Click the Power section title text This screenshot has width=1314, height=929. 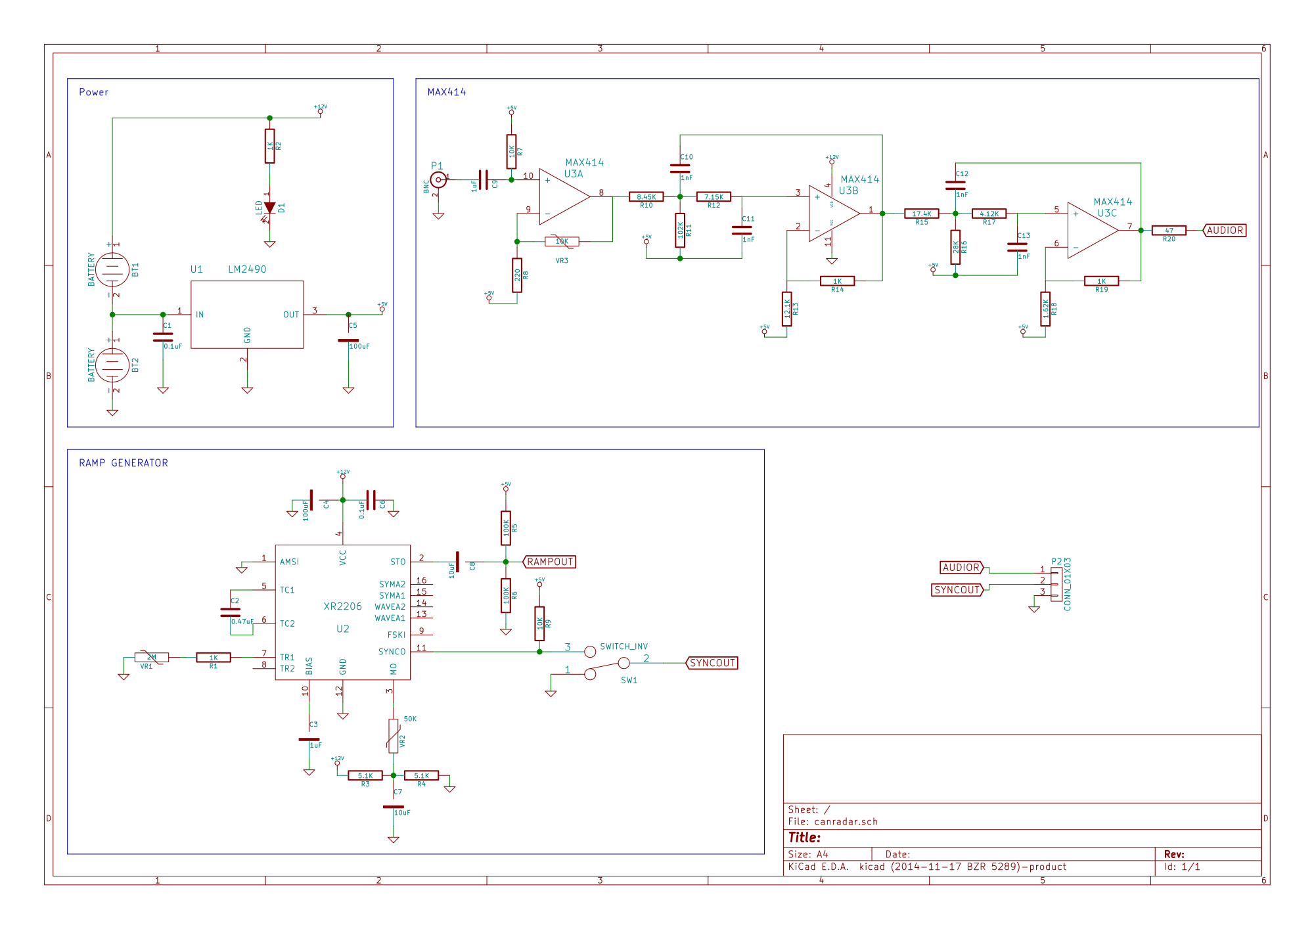click(x=93, y=92)
